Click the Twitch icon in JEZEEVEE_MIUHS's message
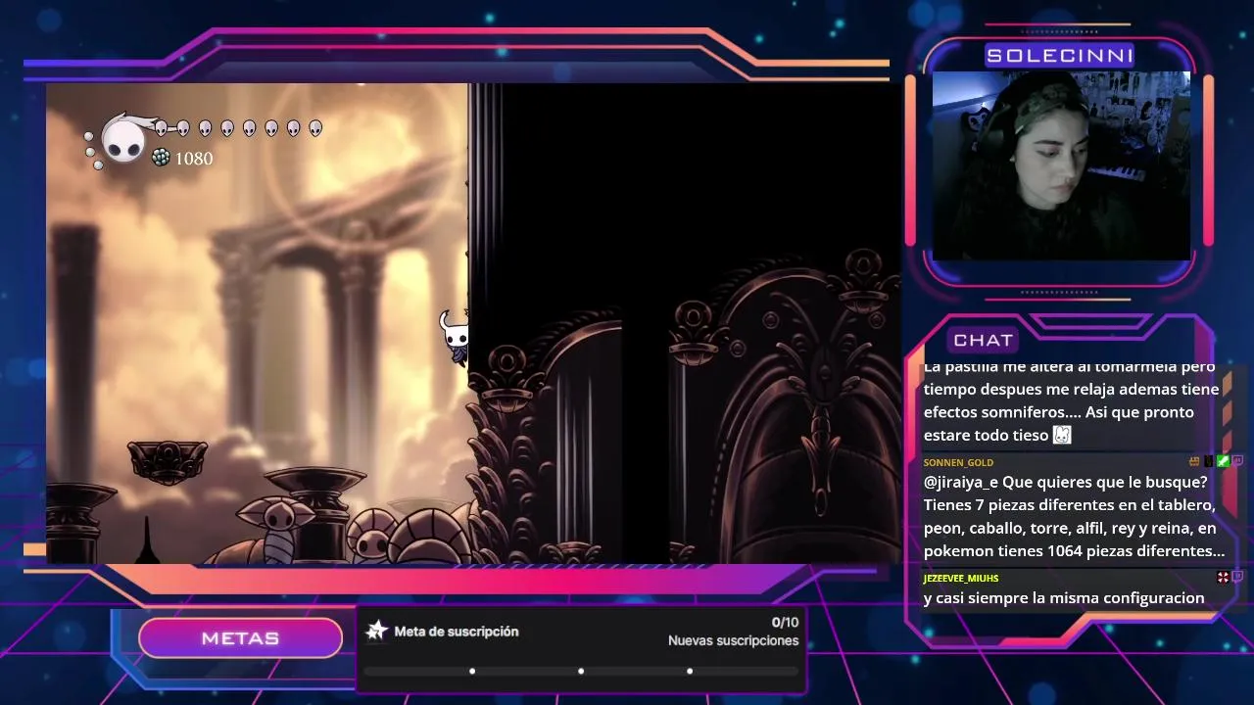The width and height of the screenshot is (1254, 705). (1237, 577)
